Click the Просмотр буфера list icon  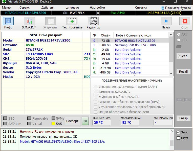coord(162,8)
